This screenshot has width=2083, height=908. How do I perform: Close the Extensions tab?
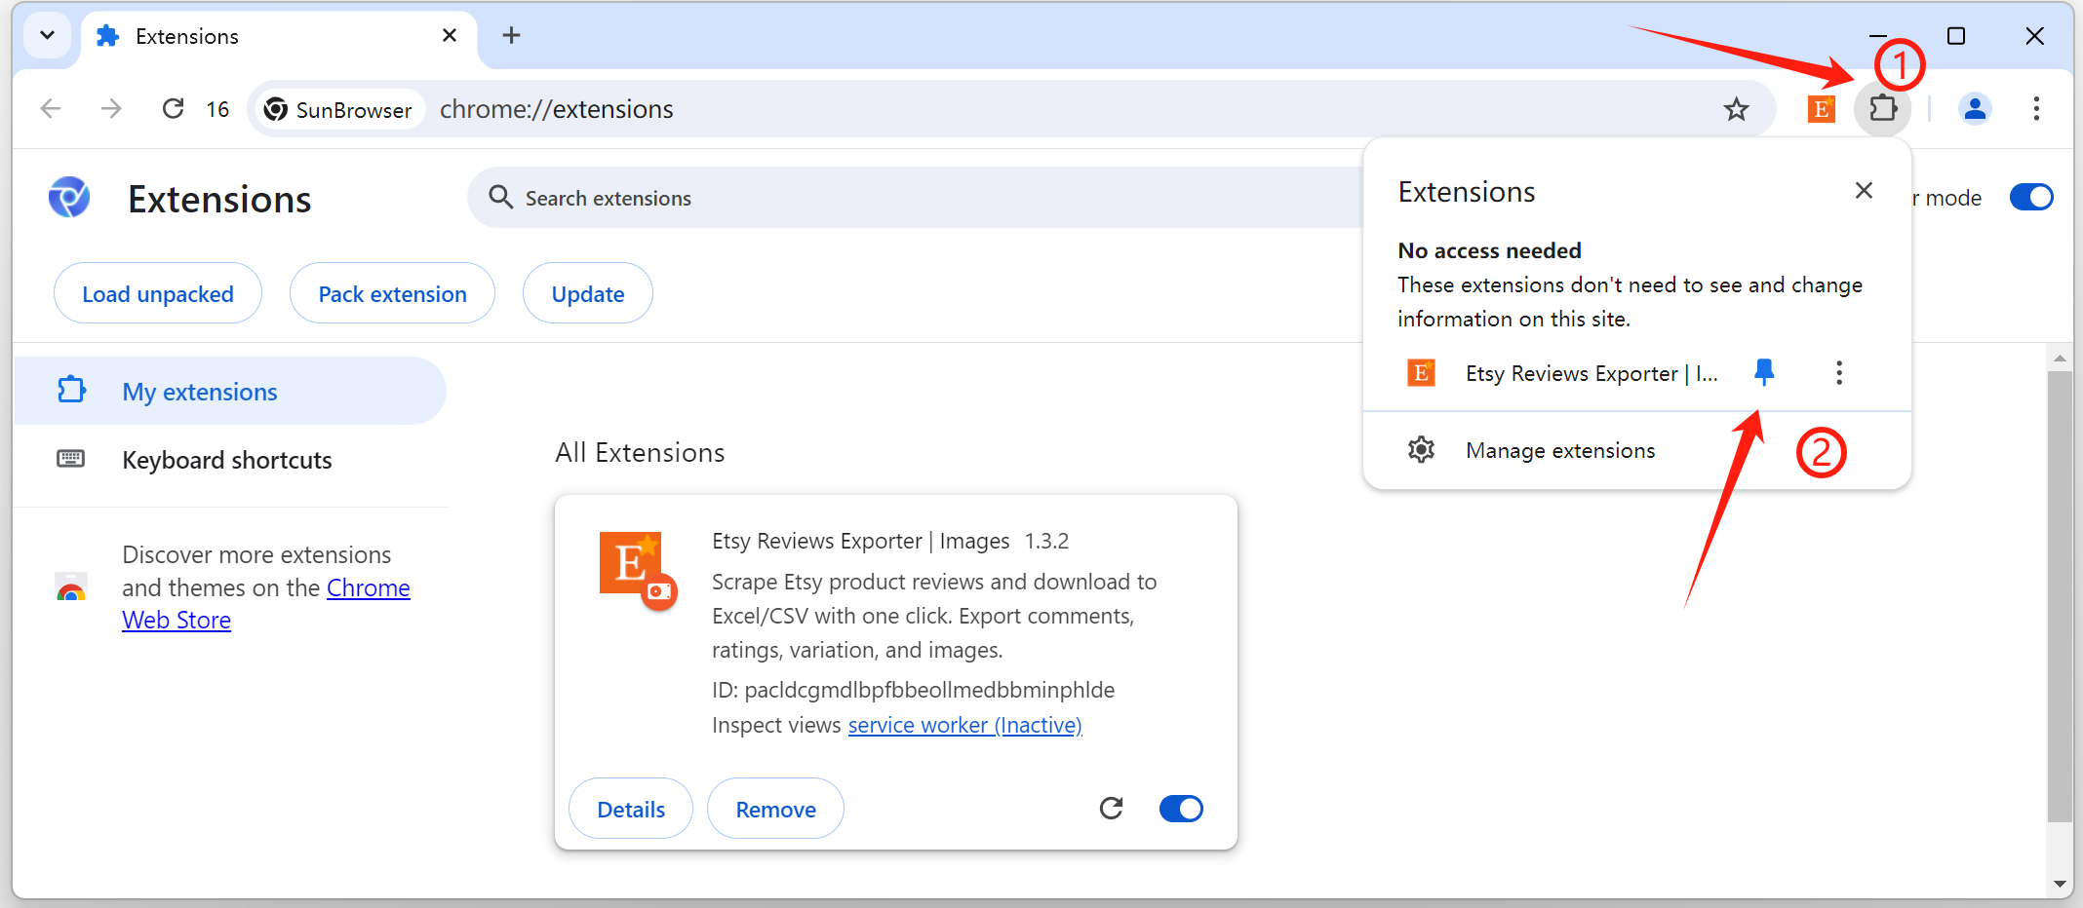tap(450, 36)
